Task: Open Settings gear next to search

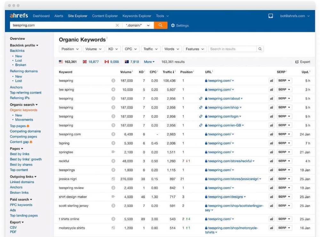Action: point(180,26)
